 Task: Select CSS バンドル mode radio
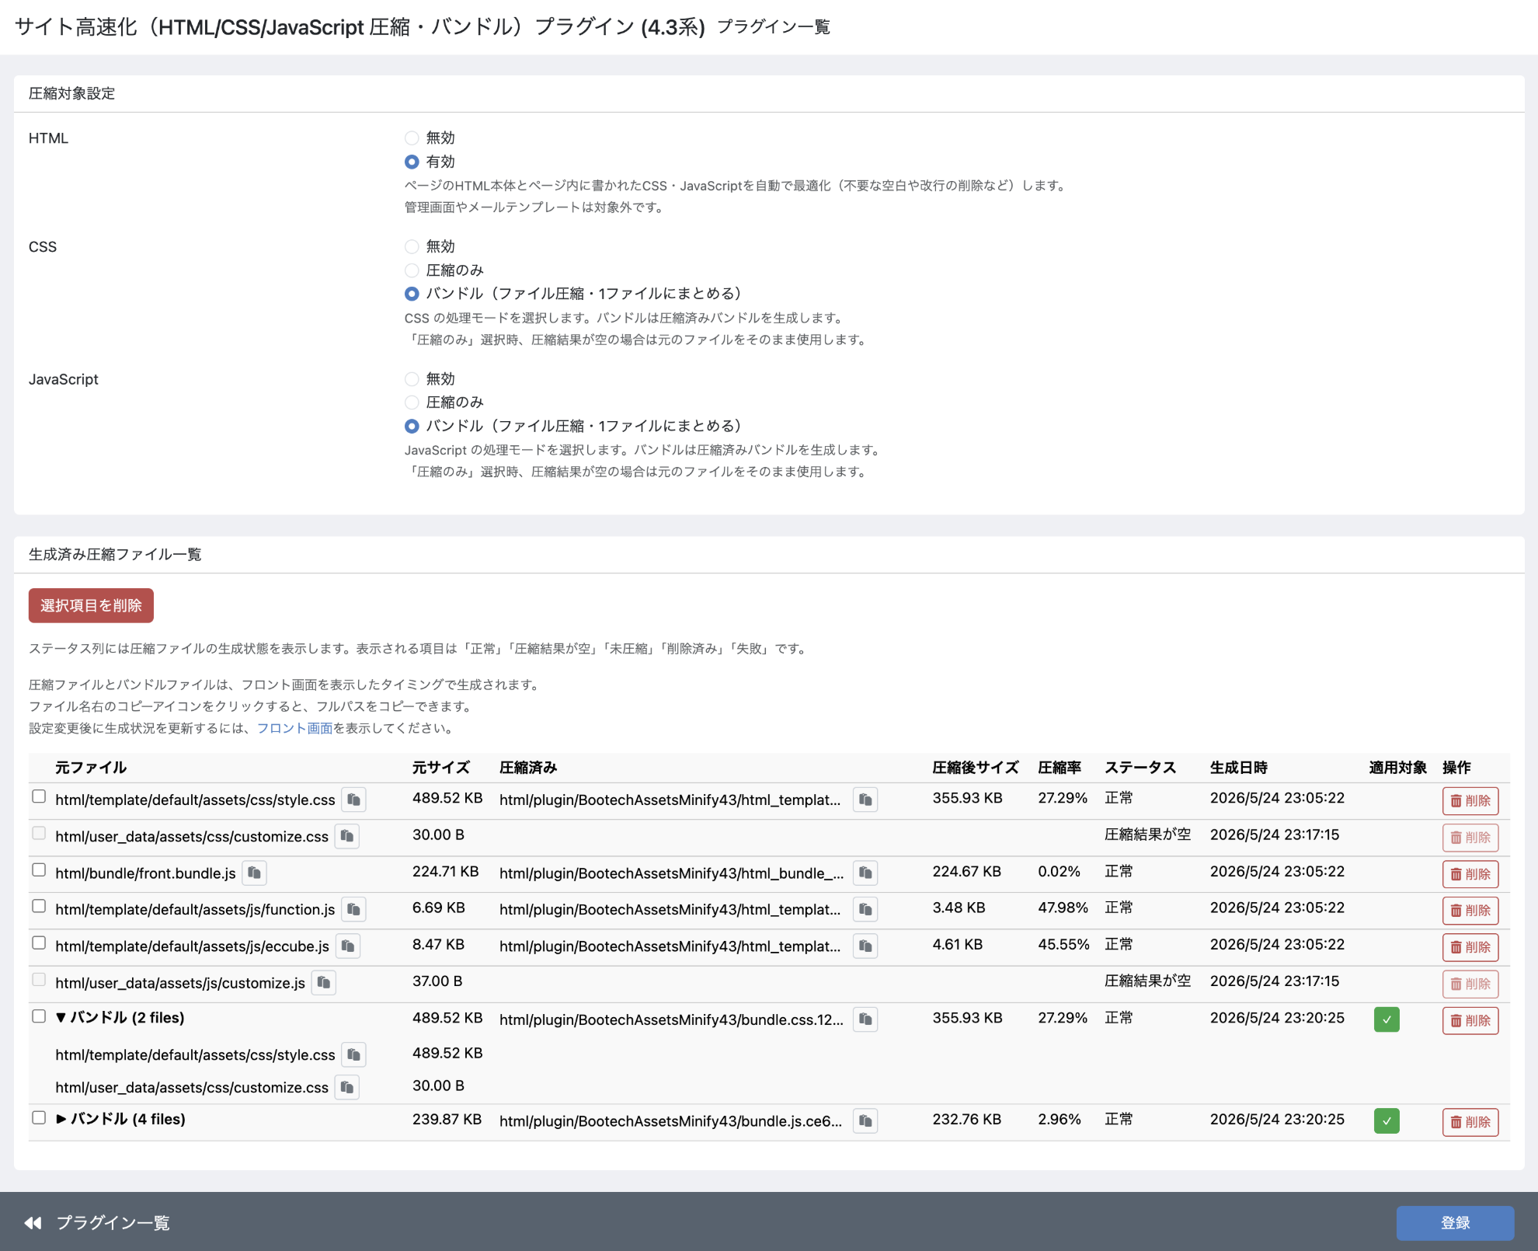click(412, 294)
